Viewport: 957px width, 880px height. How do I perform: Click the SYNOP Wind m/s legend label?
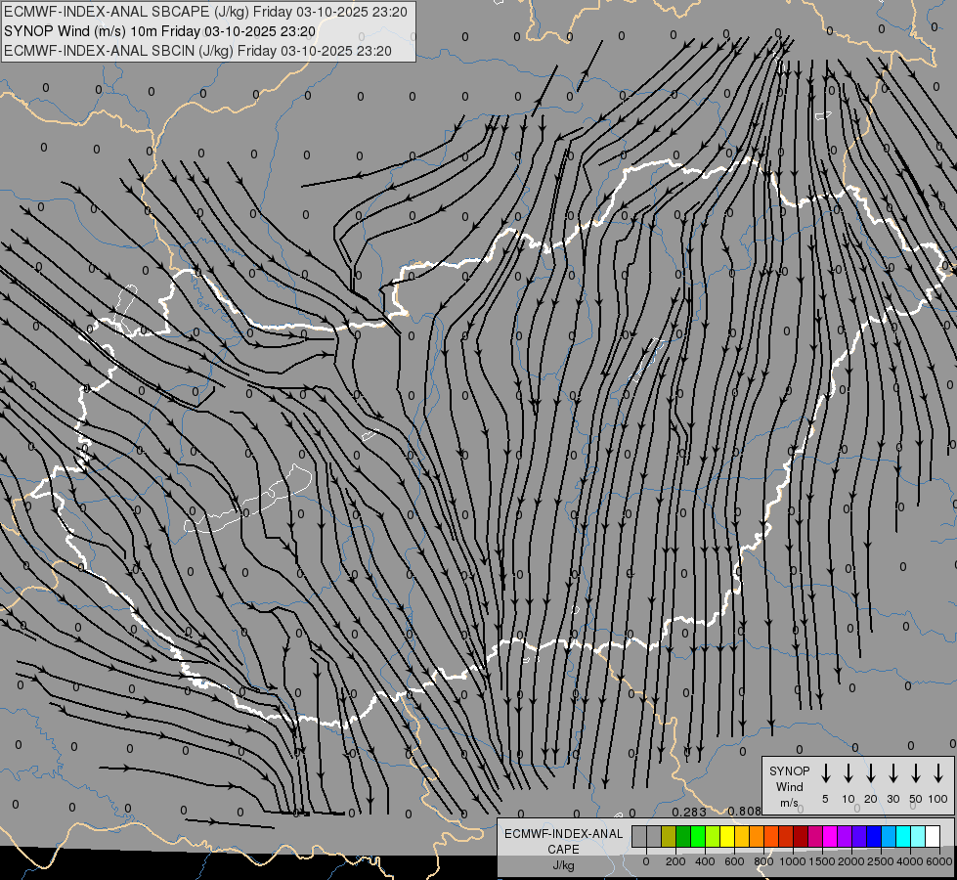click(789, 786)
